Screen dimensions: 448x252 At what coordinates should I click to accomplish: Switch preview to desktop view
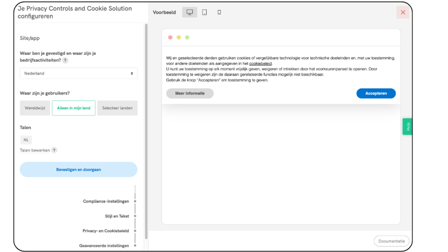(190, 12)
